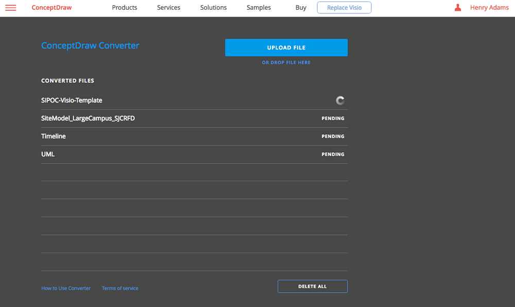The width and height of the screenshot is (515, 307).
Task: Open Henry Adams account link
Action: click(489, 8)
